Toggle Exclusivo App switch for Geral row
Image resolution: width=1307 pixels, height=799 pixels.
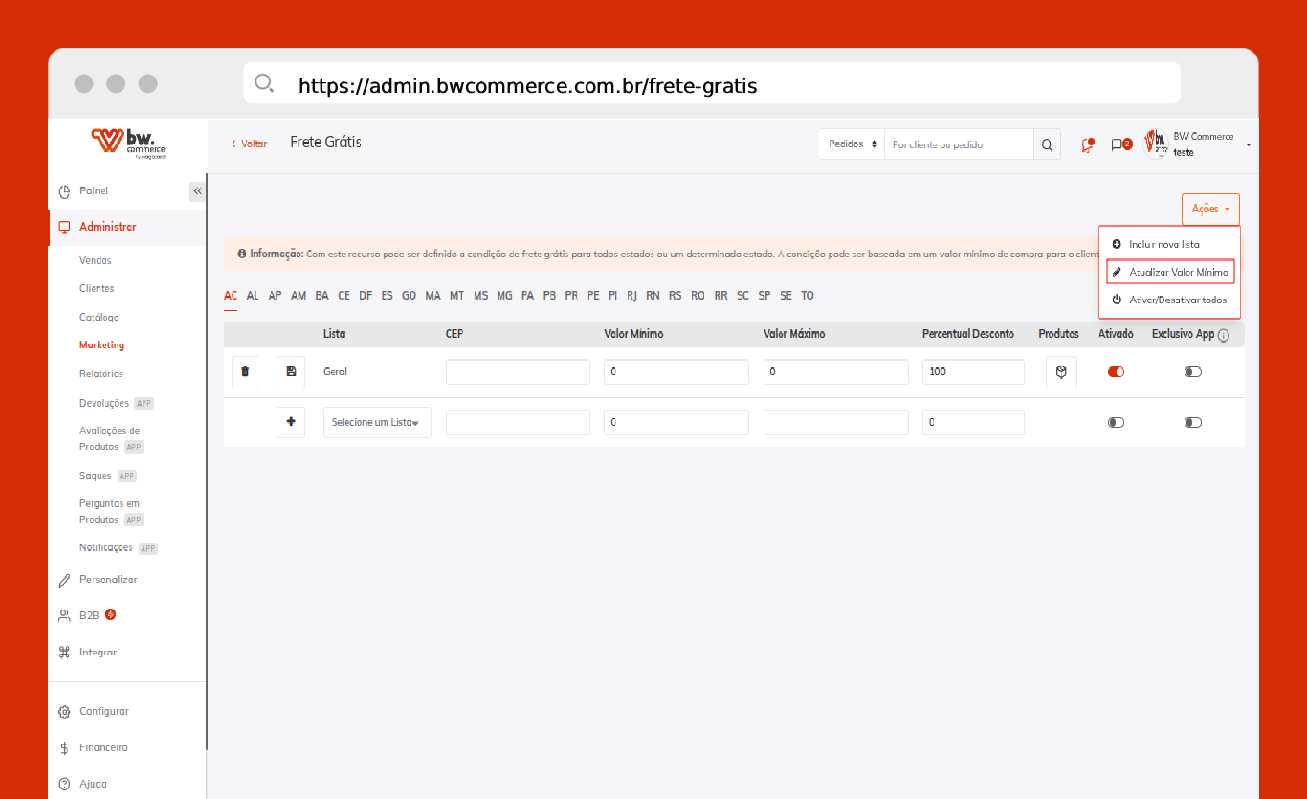click(x=1192, y=371)
